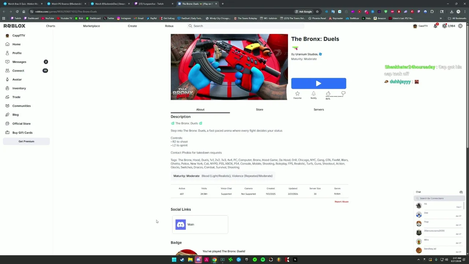Viewport: 469px width, 264px height.
Task: Open Steam from the taskbar
Action: (x=182, y=260)
